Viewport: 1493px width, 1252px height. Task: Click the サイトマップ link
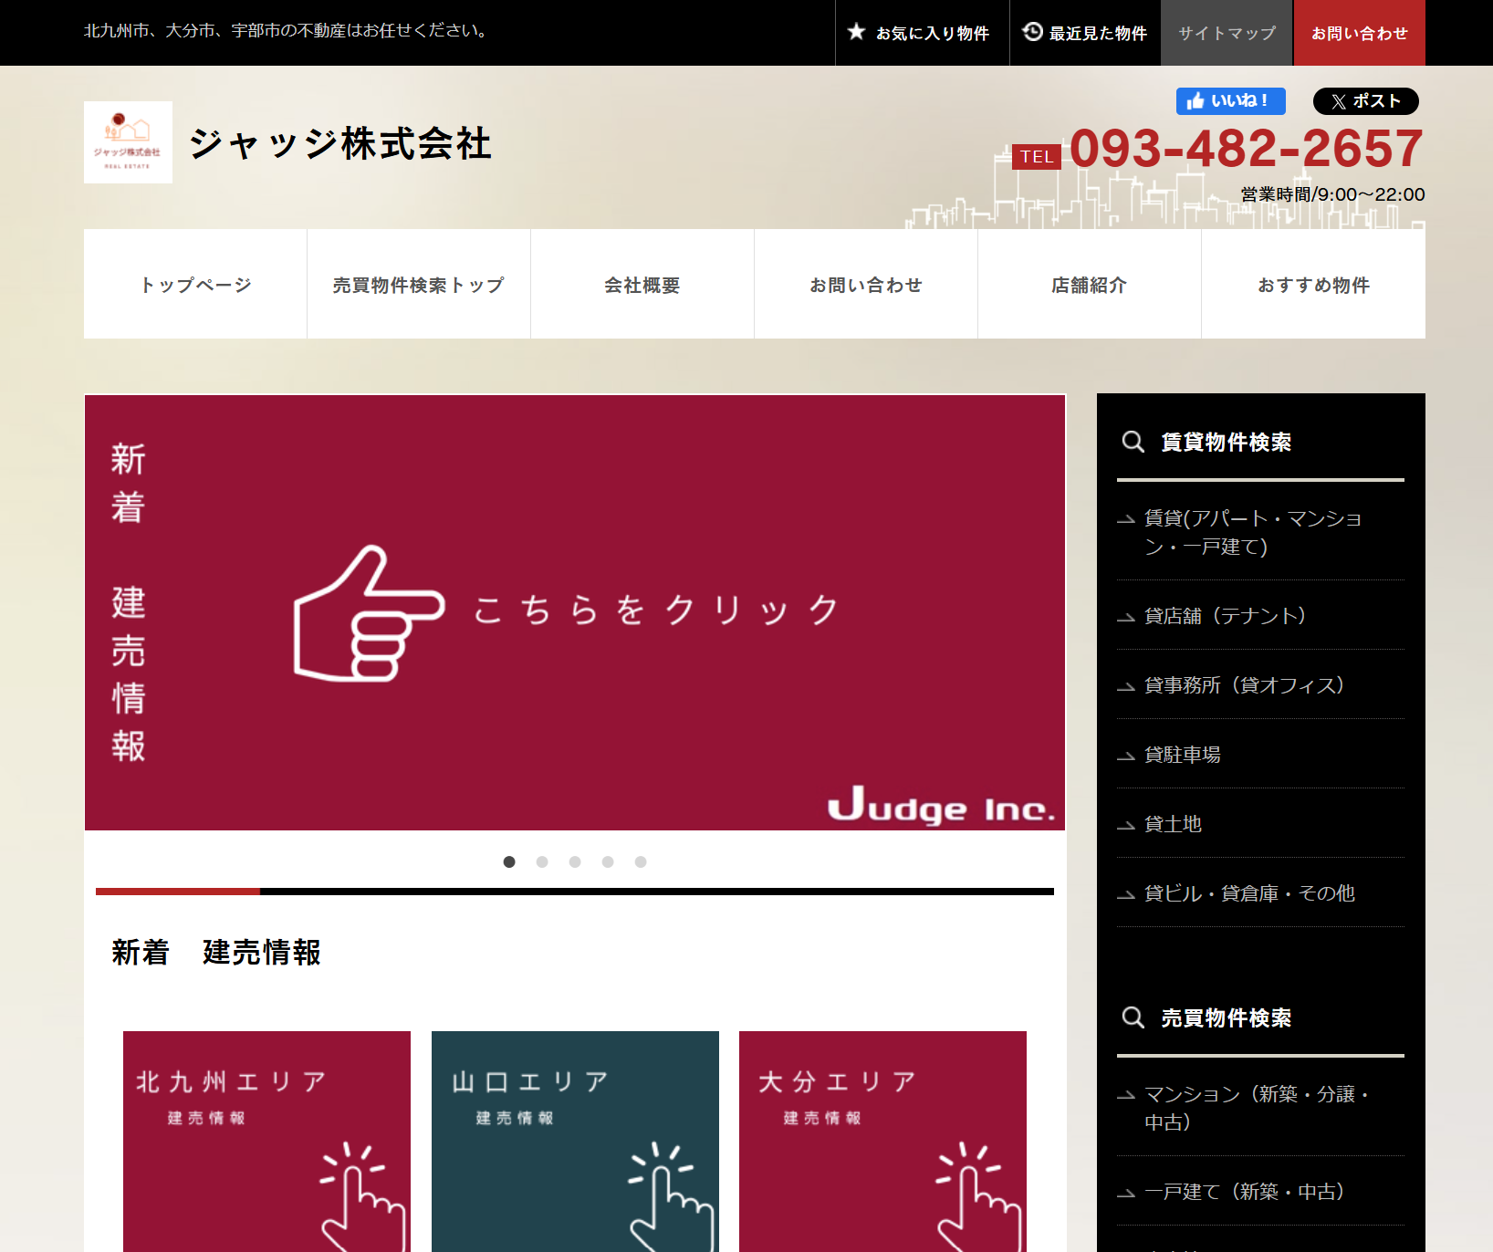point(1227,32)
